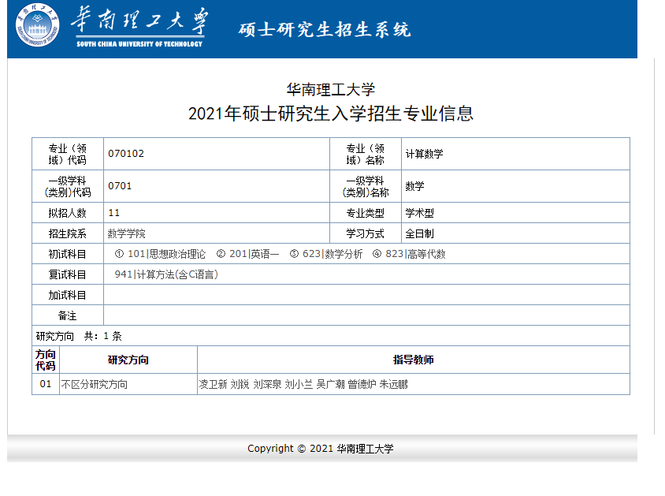
Task: Click the 华南理工大学 calligraphy banner title
Action: [x=139, y=21]
